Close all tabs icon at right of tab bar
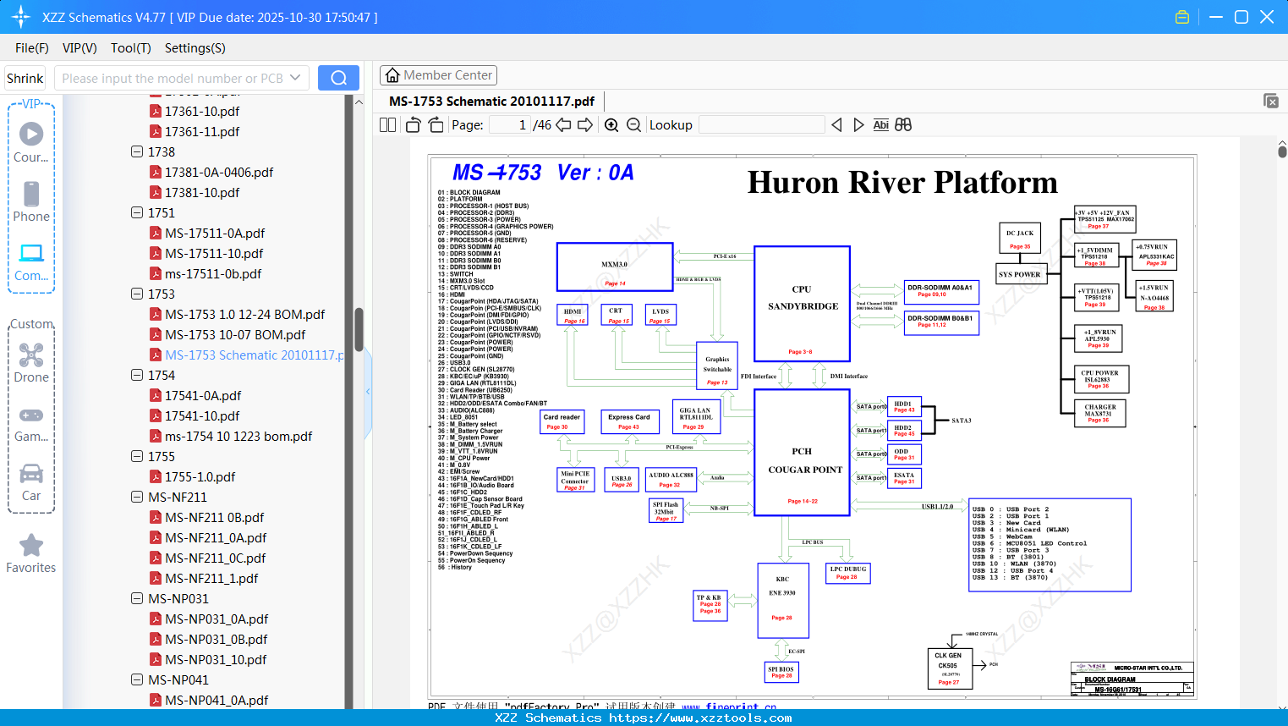The width and height of the screenshot is (1288, 726). pos(1271,101)
